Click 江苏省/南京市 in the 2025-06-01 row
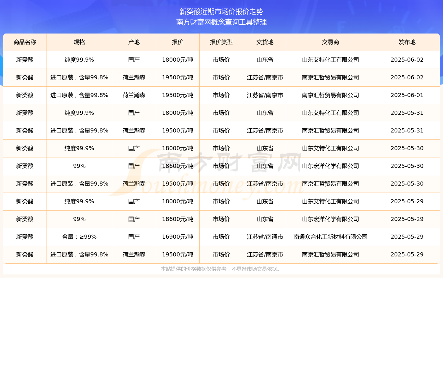 (x=265, y=95)
